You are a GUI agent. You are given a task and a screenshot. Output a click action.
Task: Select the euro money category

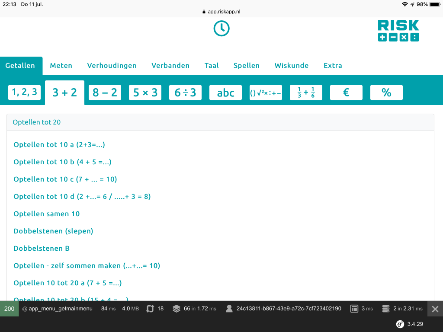(346, 93)
